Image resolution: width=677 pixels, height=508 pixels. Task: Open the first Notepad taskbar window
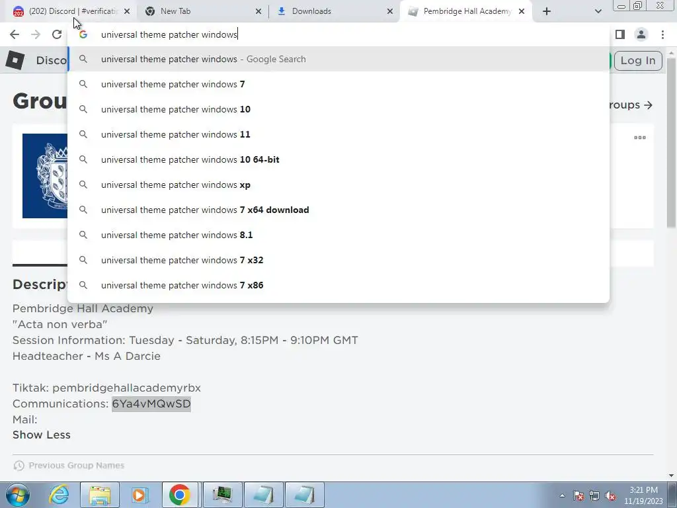[x=264, y=495]
